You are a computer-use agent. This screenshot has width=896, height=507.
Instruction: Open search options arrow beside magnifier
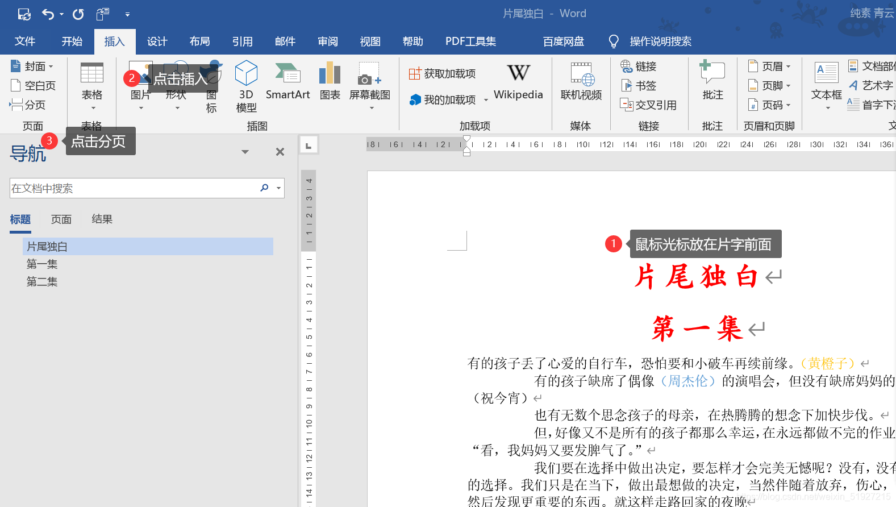click(x=278, y=188)
